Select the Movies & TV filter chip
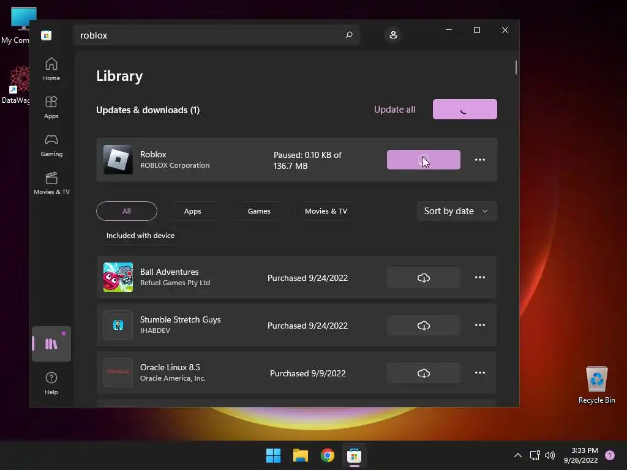The width and height of the screenshot is (627, 470). 326,211
